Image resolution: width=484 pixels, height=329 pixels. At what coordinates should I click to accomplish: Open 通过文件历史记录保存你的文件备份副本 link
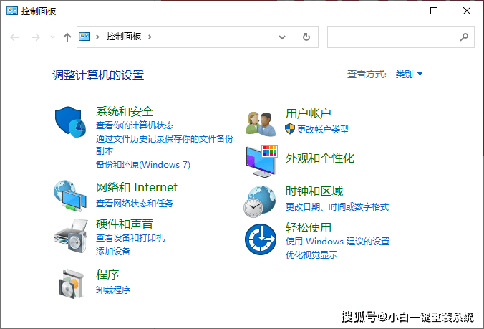165,145
